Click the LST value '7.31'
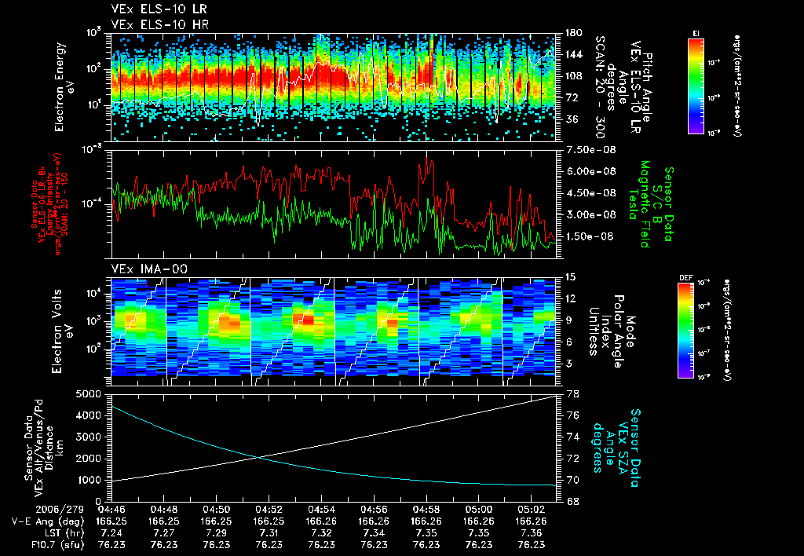Viewport: 804px width, 556px height. point(269,533)
